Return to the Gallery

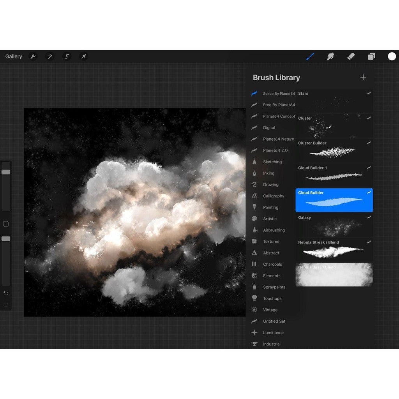click(14, 56)
